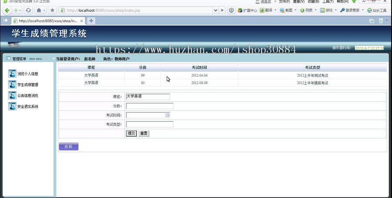
Task: Open the calendar picker icon in 考试时间
Action: (167, 115)
